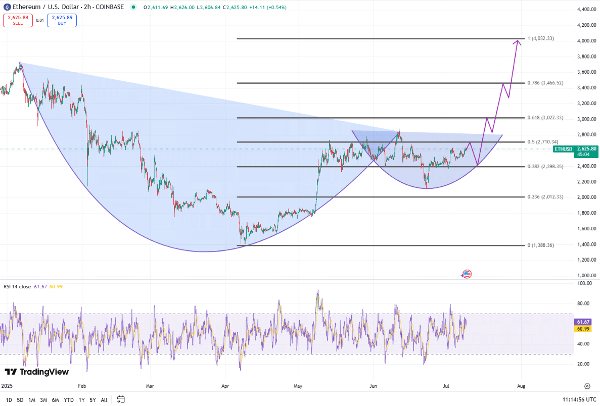Image resolution: width=600 pixels, height=406 pixels.
Task: Click the Aug label on time axis
Action: [x=521, y=386]
